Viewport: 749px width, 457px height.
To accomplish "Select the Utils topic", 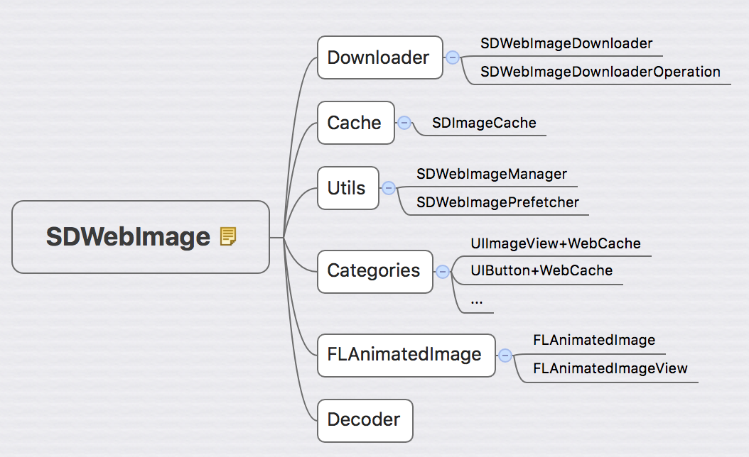I will 348,188.
